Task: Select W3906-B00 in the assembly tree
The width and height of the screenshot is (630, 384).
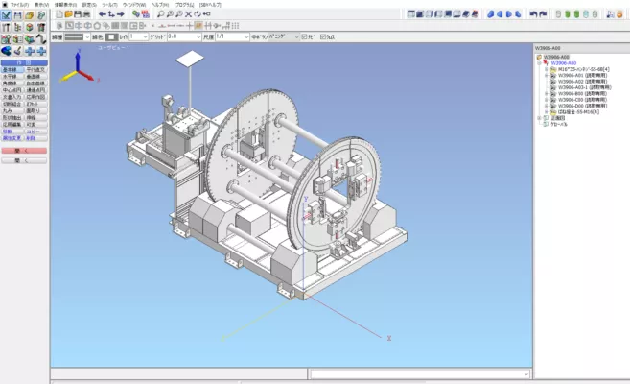Action: tap(572, 93)
